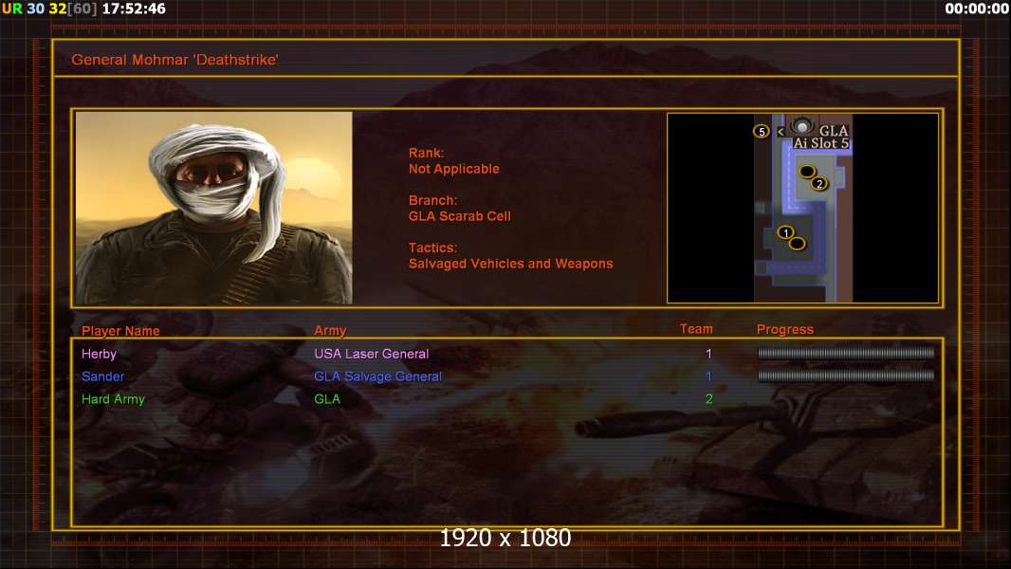Click team number 1 in Sander's row
Viewport: 1011px width, 569px height.
(708, 376)
